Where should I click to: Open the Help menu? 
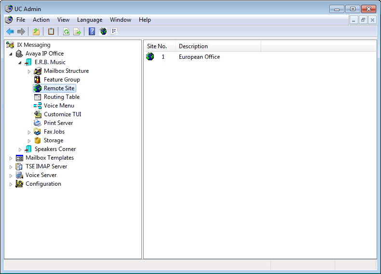click(145, 20)
